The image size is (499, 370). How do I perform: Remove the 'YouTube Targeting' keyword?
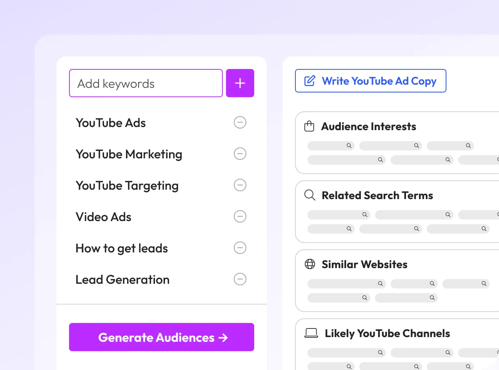pos(240,185)
